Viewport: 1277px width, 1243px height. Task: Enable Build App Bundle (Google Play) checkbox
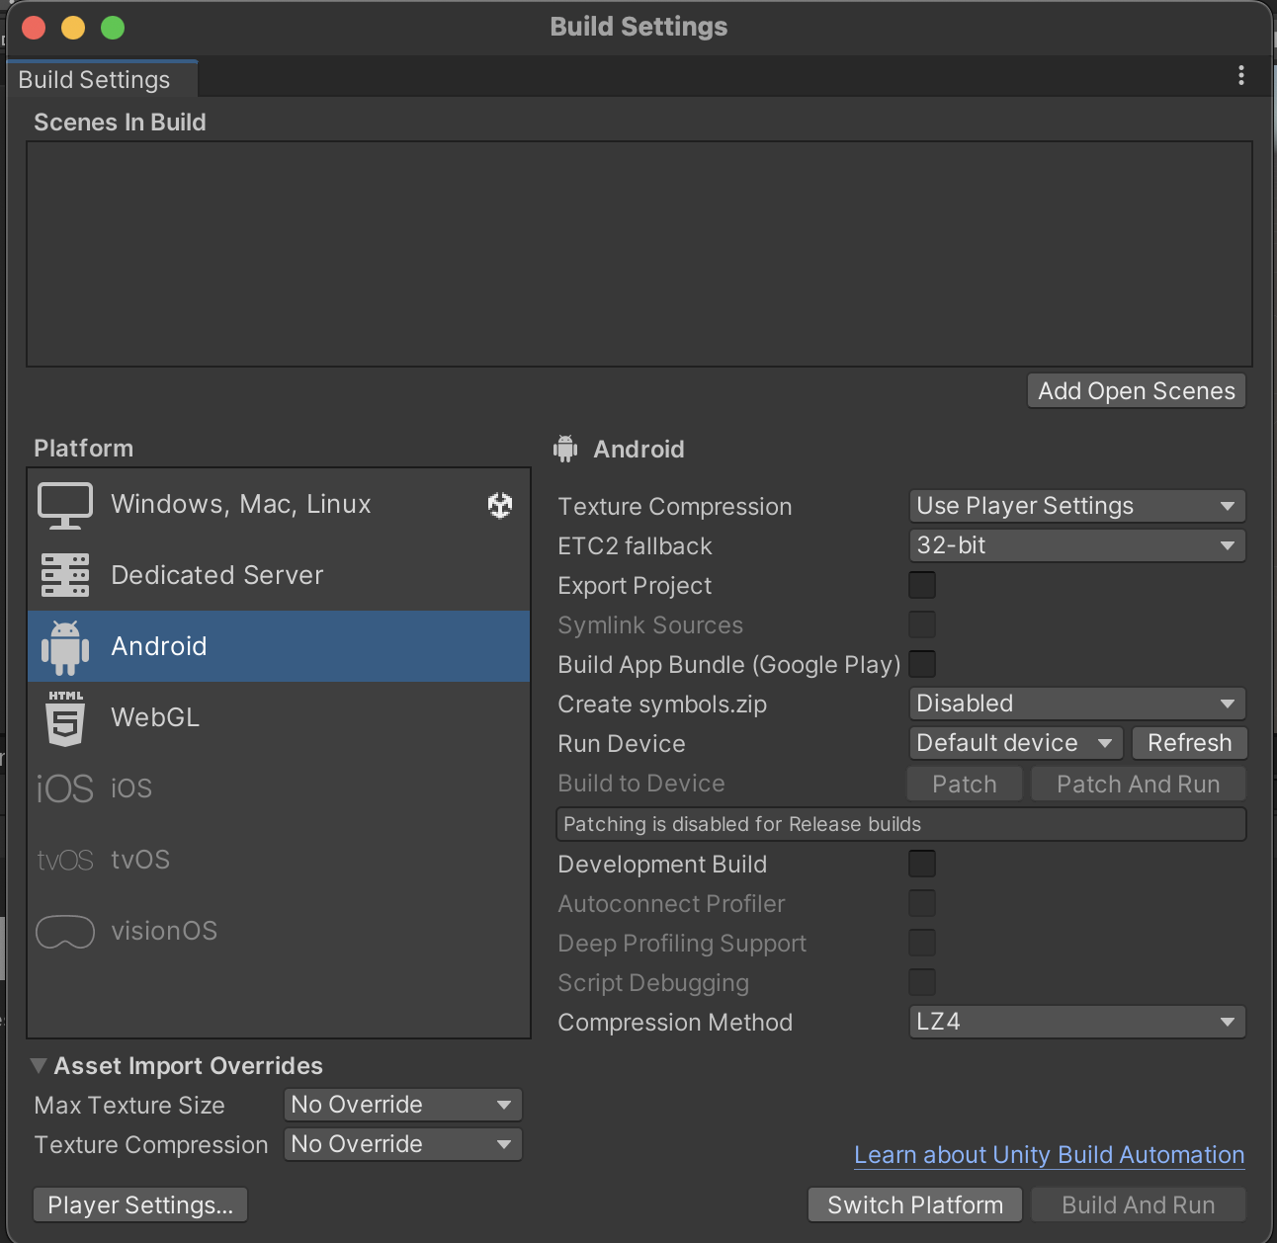pos(922,664)
